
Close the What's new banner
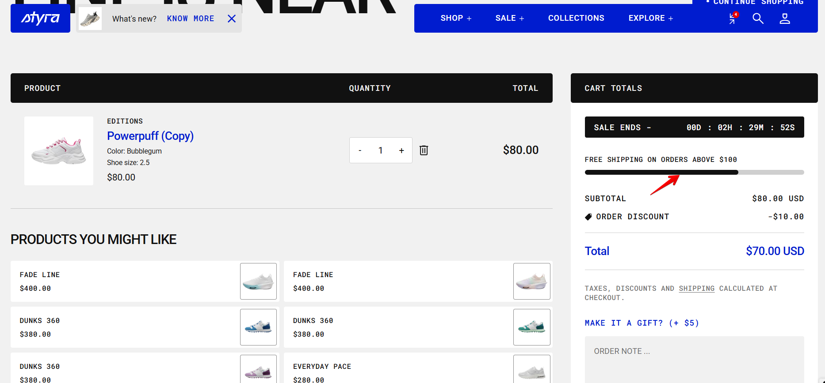click(x=232, y=19)
